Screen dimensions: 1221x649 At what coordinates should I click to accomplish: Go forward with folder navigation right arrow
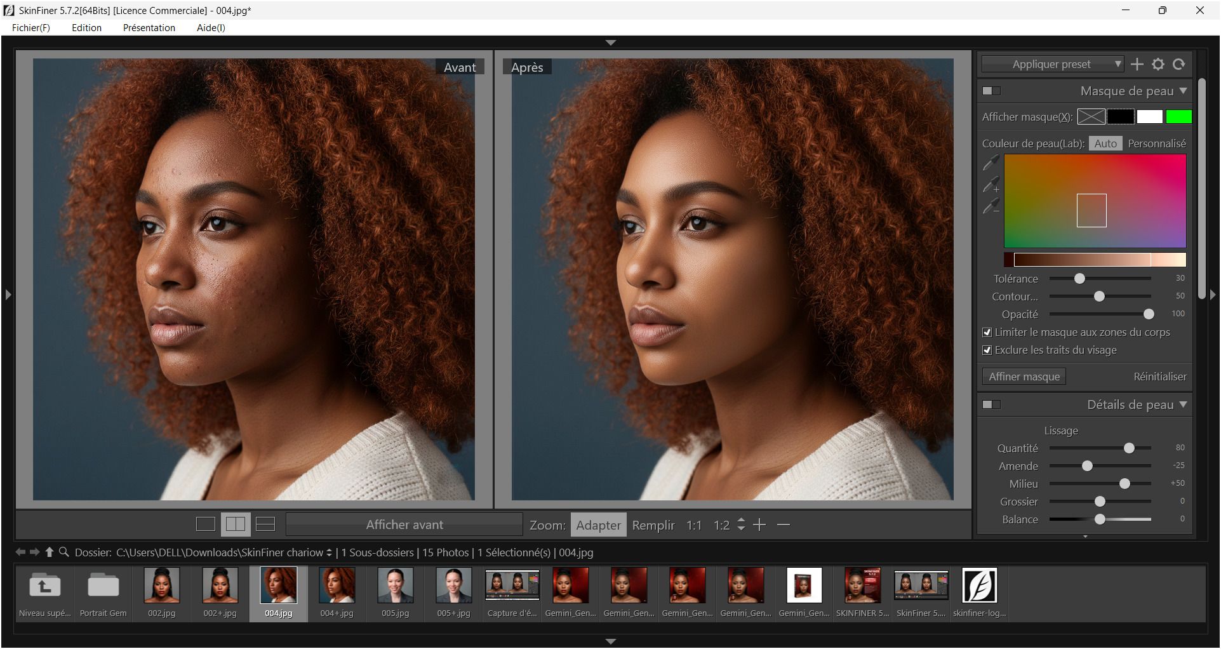point(34,552)
